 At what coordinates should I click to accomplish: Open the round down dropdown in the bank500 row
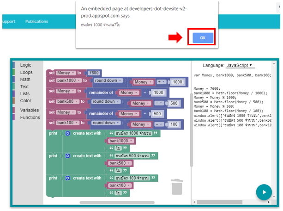click(x=106, y=101)
